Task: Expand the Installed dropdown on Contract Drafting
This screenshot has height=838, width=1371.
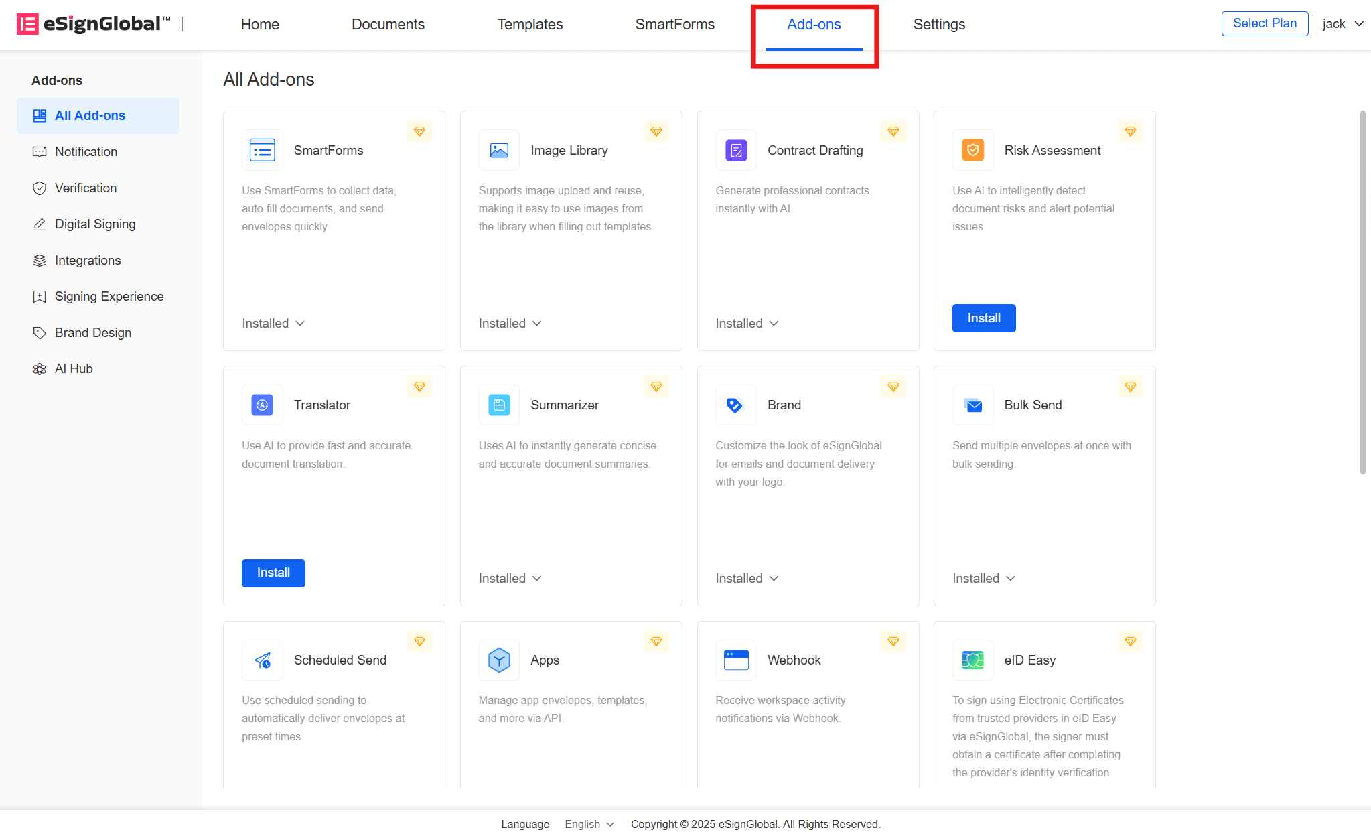Action: [747, 324]
